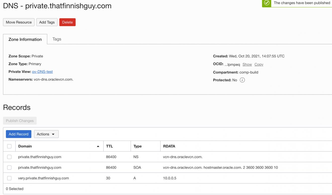The height and width of the screenshot is (195, 332).
Task: Copy the zone OCID
Action: click(x=259, y=64)
